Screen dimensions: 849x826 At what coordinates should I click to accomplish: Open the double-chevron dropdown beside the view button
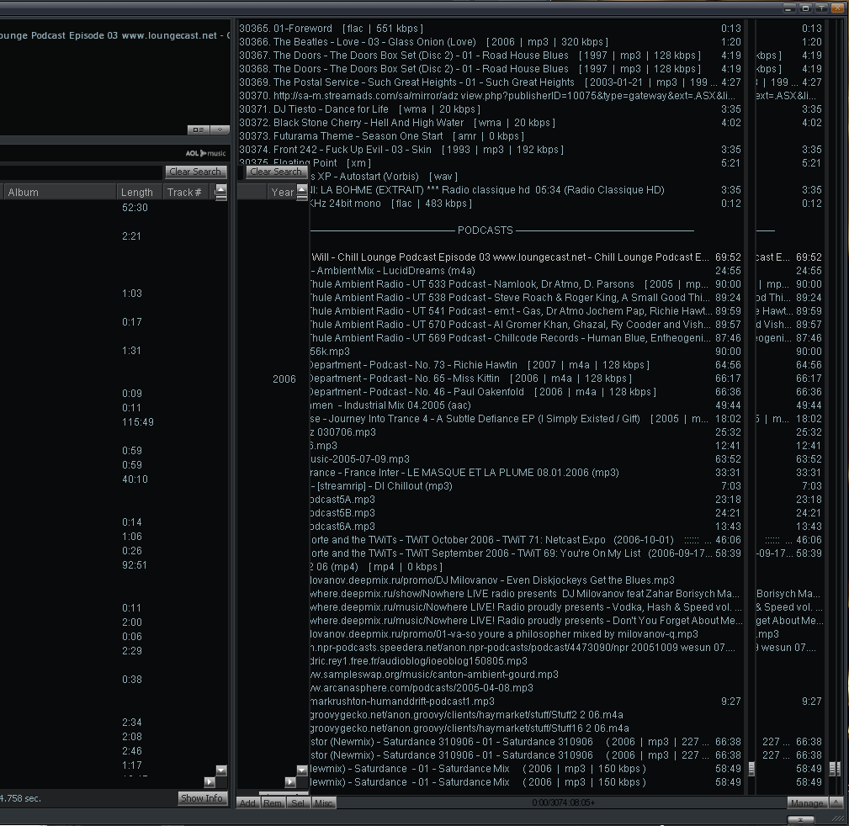[x=220, y=130]
